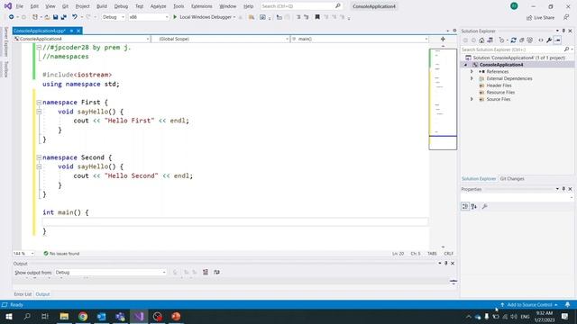Image resolution: width=577 pixels, height=324 pixels.
Task: Click the Pending Changes Filter icon in Solution Explorer
Action: pos(501,40)
